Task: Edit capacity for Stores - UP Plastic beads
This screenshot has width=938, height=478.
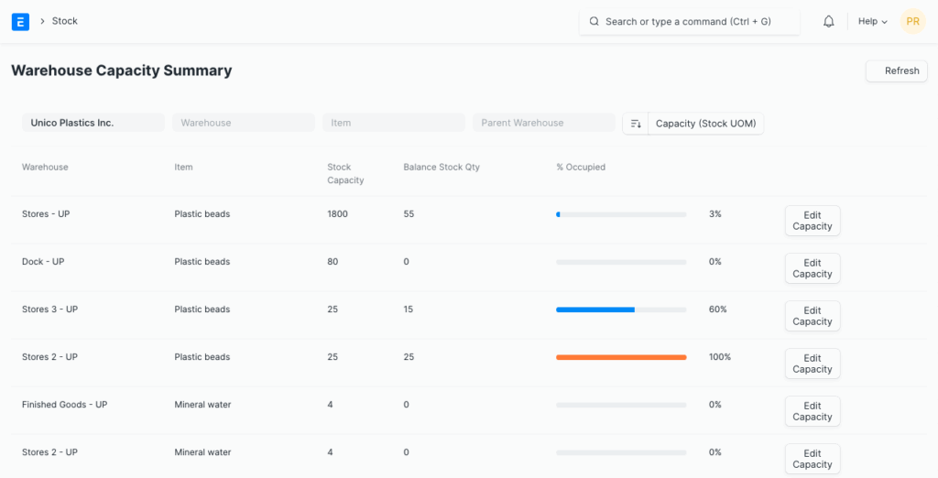Action: (x=812, y=221)
